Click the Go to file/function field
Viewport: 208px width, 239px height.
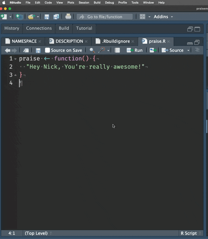[105, 17]
